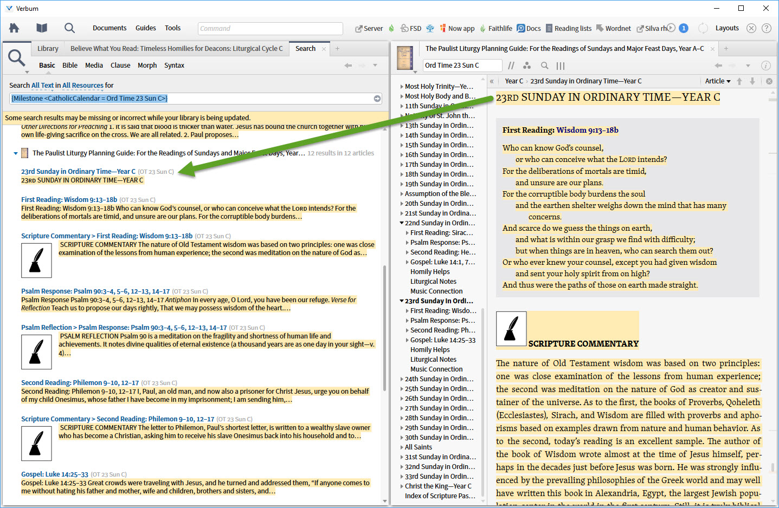Click the inline search magnifier in resource panel
779x508 pixels.
544,66
